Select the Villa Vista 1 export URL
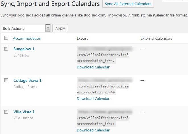The width and height of the screenshot is (188, 134). point(104,118)
